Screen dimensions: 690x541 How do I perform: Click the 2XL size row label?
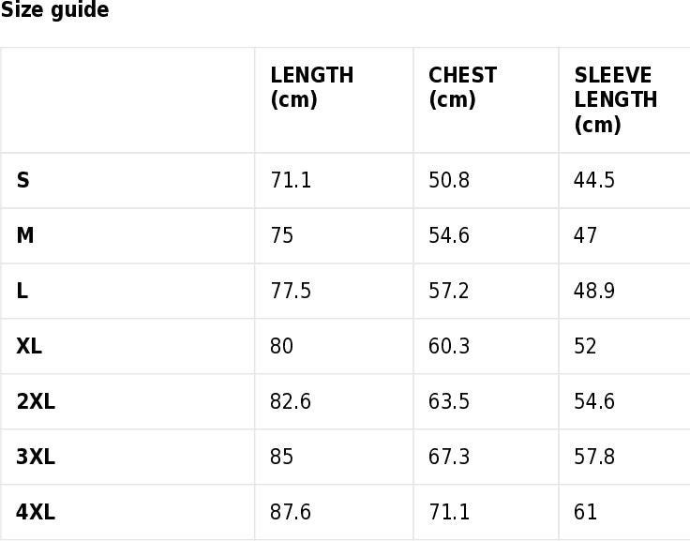coord(36,401)
